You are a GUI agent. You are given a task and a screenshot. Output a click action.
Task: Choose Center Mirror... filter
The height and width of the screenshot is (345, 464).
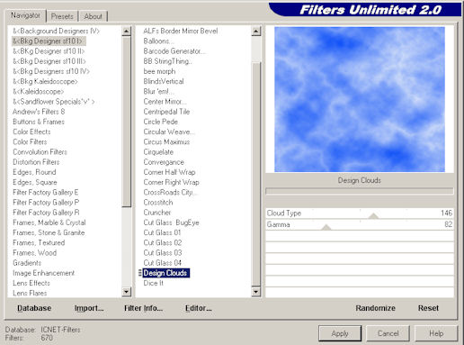click(x=165, y=102)
